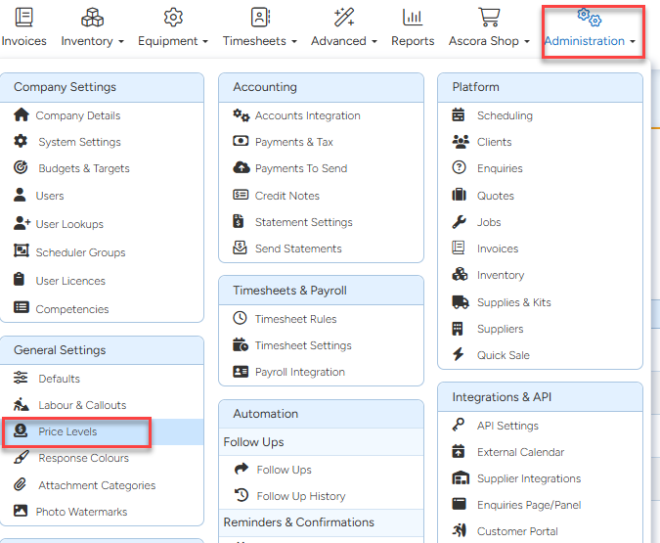Click the Supplies & Kits truck icon

point(459,302)
